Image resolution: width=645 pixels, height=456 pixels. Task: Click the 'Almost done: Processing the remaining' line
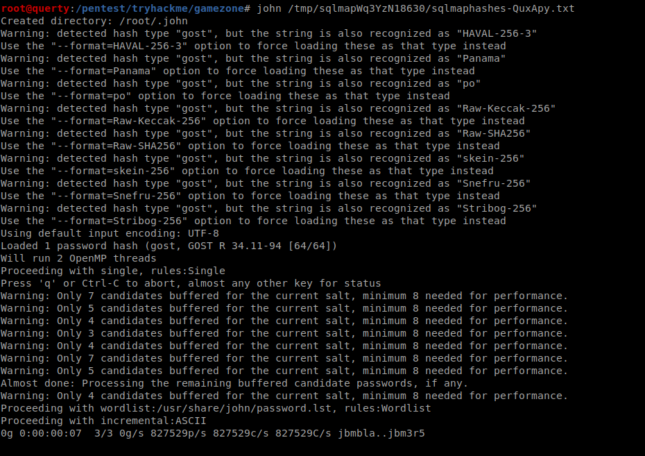234,384
